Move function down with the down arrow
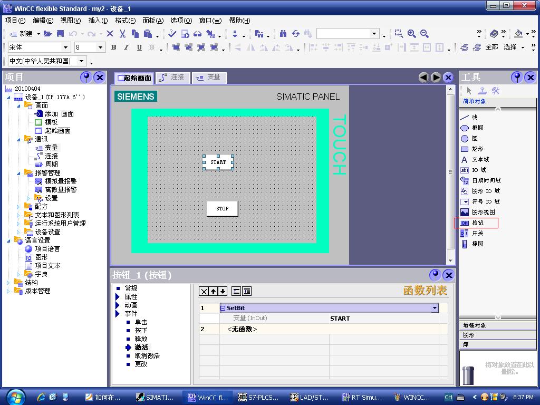540x405 pixels. coord(223,291)
